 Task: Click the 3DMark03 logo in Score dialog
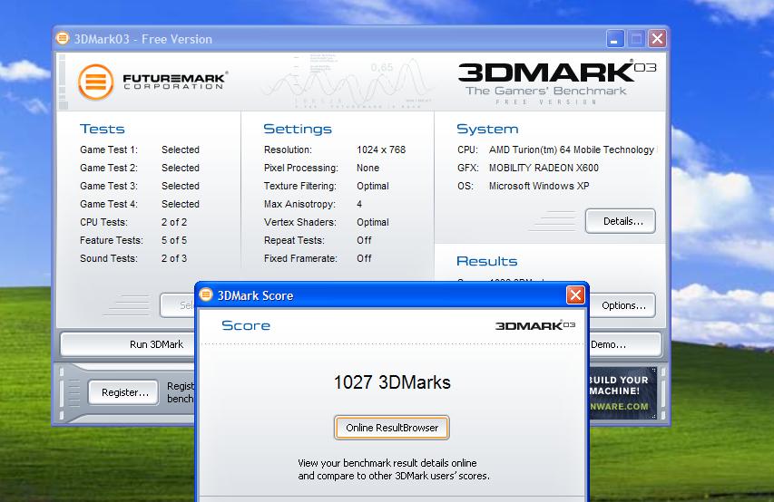click(535, 325)
